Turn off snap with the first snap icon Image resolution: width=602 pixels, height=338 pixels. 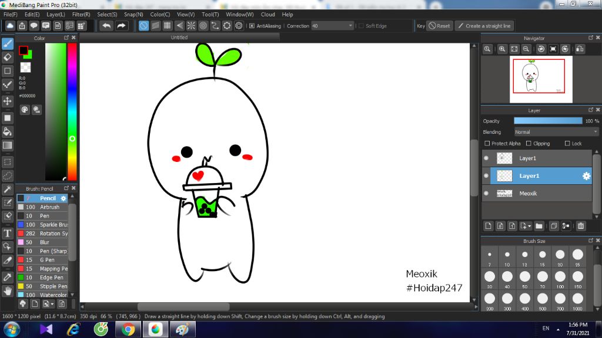tap(143, 26)
